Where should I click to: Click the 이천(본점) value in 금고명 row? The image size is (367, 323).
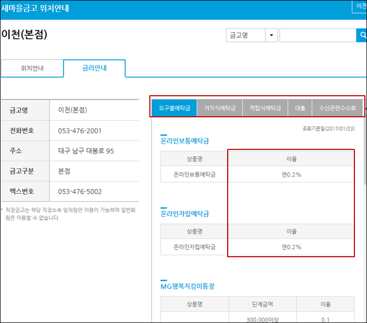coord(73,109)
